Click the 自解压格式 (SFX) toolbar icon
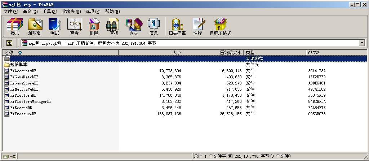Image resolution: width=369 pixels, height=161 pixels. click(x=220, y=26)
